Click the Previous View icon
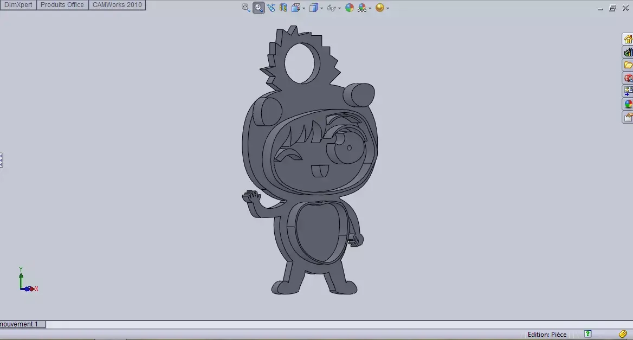The height and width of the screenshot is (340, 633). 271,8
